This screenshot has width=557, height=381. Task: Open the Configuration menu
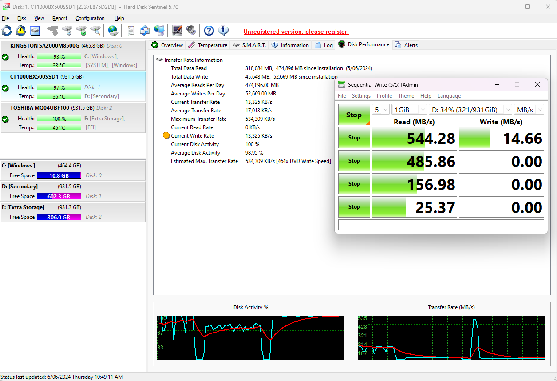(x=90, y=18)
